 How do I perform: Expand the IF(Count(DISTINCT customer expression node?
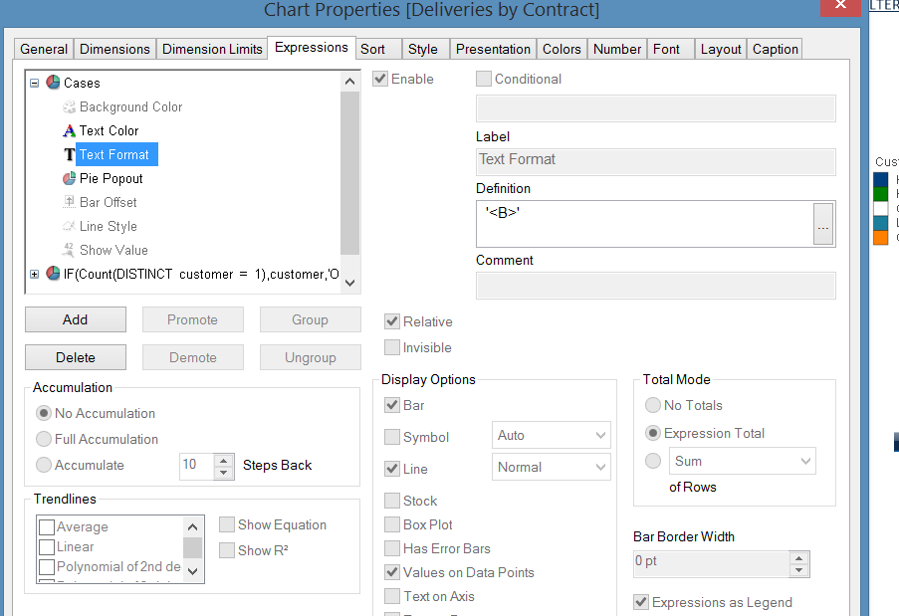click(35, 274)
